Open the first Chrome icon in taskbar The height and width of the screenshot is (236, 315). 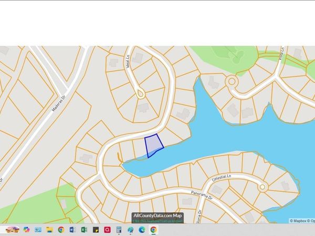(61, 230)
